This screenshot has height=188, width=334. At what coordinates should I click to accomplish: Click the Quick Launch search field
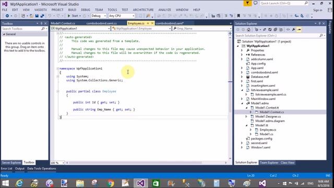click(x=284, y=3)
